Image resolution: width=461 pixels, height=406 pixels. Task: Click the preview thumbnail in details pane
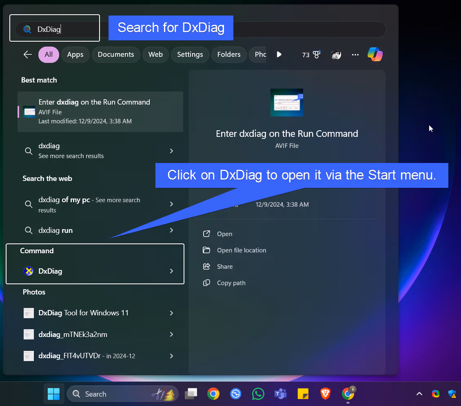tap(287, 103)
